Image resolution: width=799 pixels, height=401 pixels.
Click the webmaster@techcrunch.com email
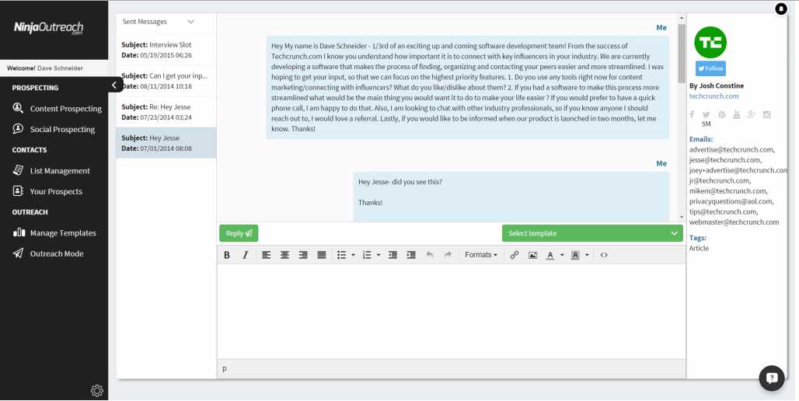point(734,222)
